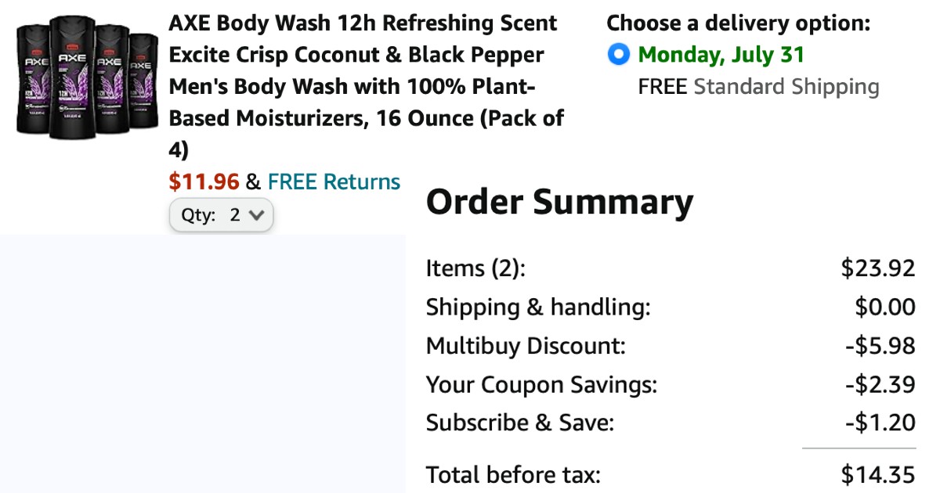This screenshot has width=940, height=493.
Task: Click the $23.92 items subtotal
Action: click(x=877, y=268)
